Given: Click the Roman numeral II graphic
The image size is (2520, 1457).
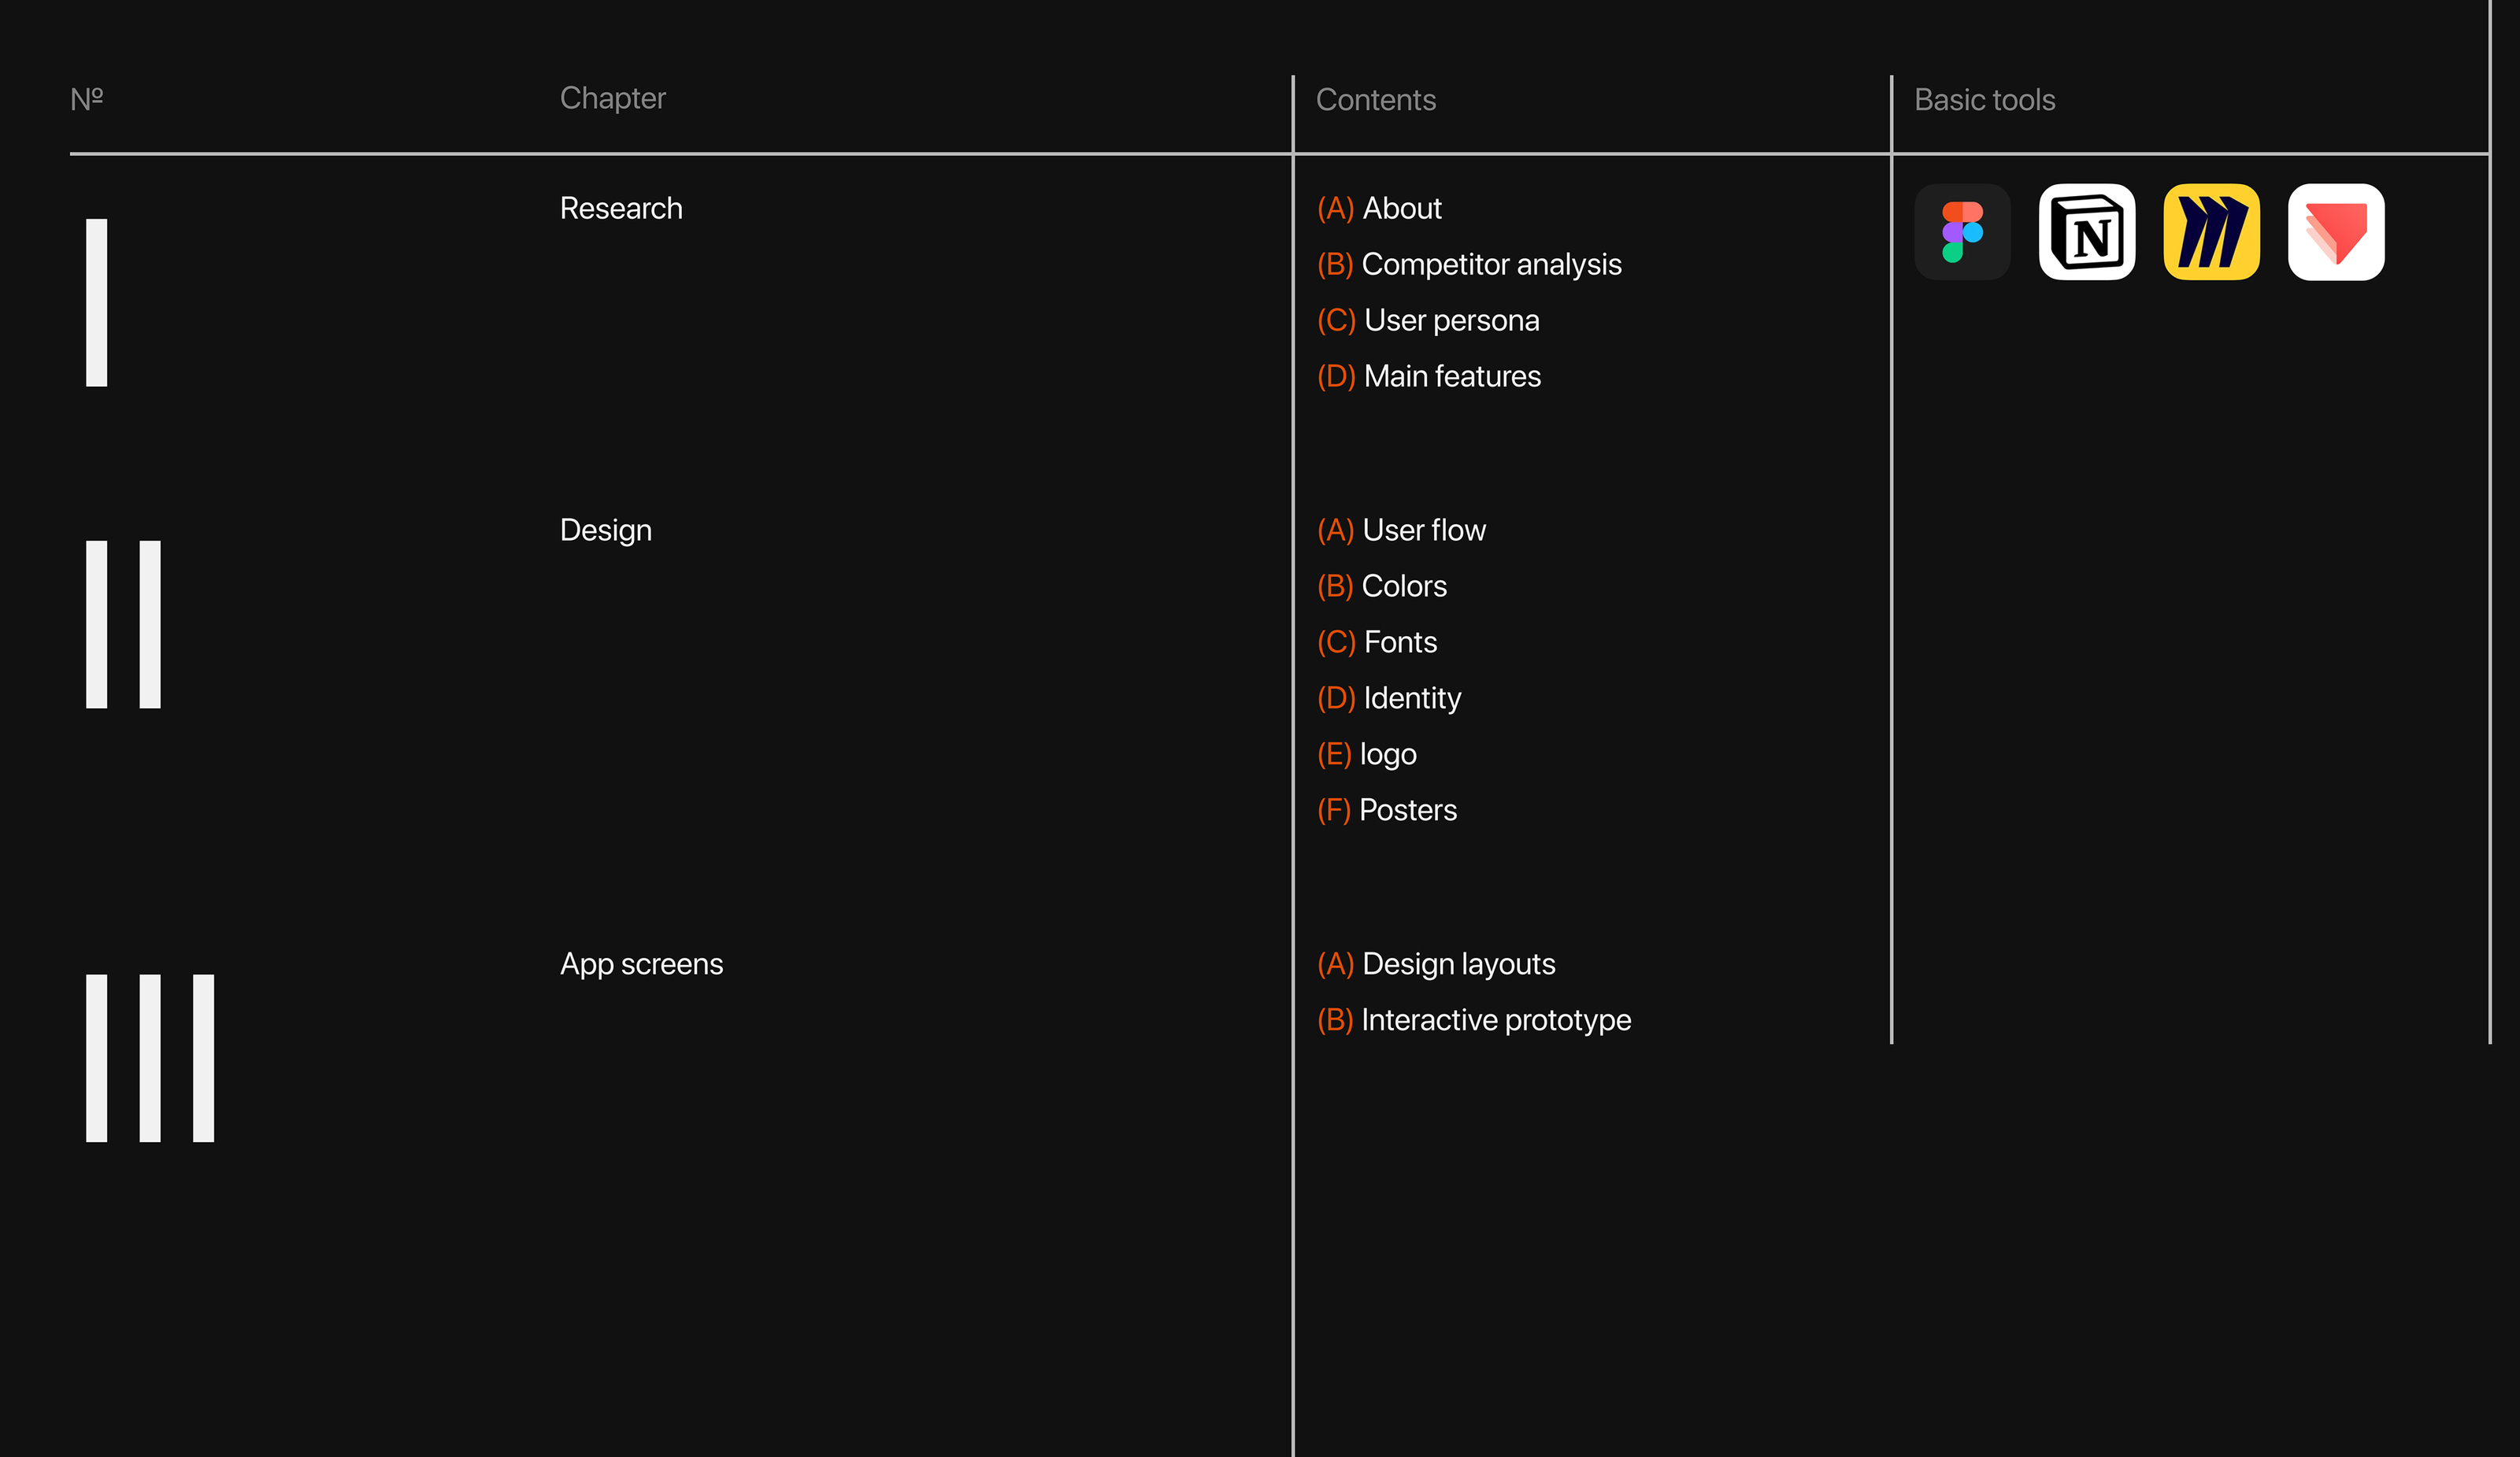Looking at the screenshot, I should tap(123, 624).
